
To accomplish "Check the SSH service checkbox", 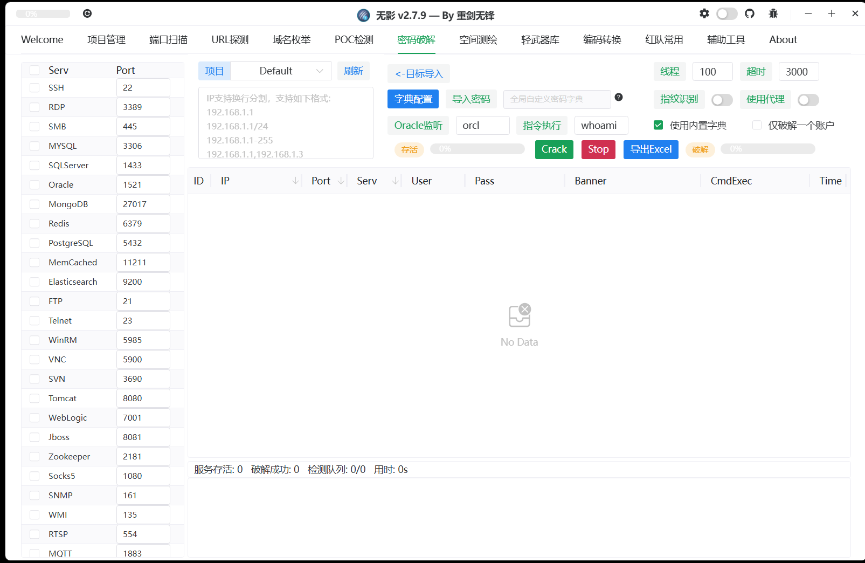I will click(x=34, y=87).
